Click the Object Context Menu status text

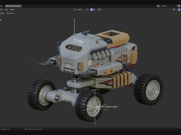click(35, 129)
